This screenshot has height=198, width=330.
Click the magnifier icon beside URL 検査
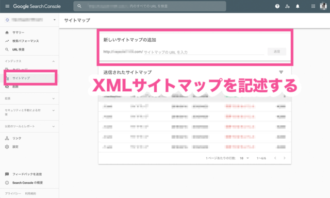7,49
